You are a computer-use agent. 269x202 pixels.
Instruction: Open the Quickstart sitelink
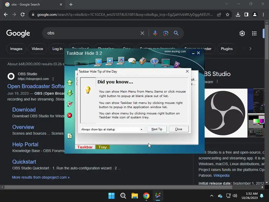24,162
